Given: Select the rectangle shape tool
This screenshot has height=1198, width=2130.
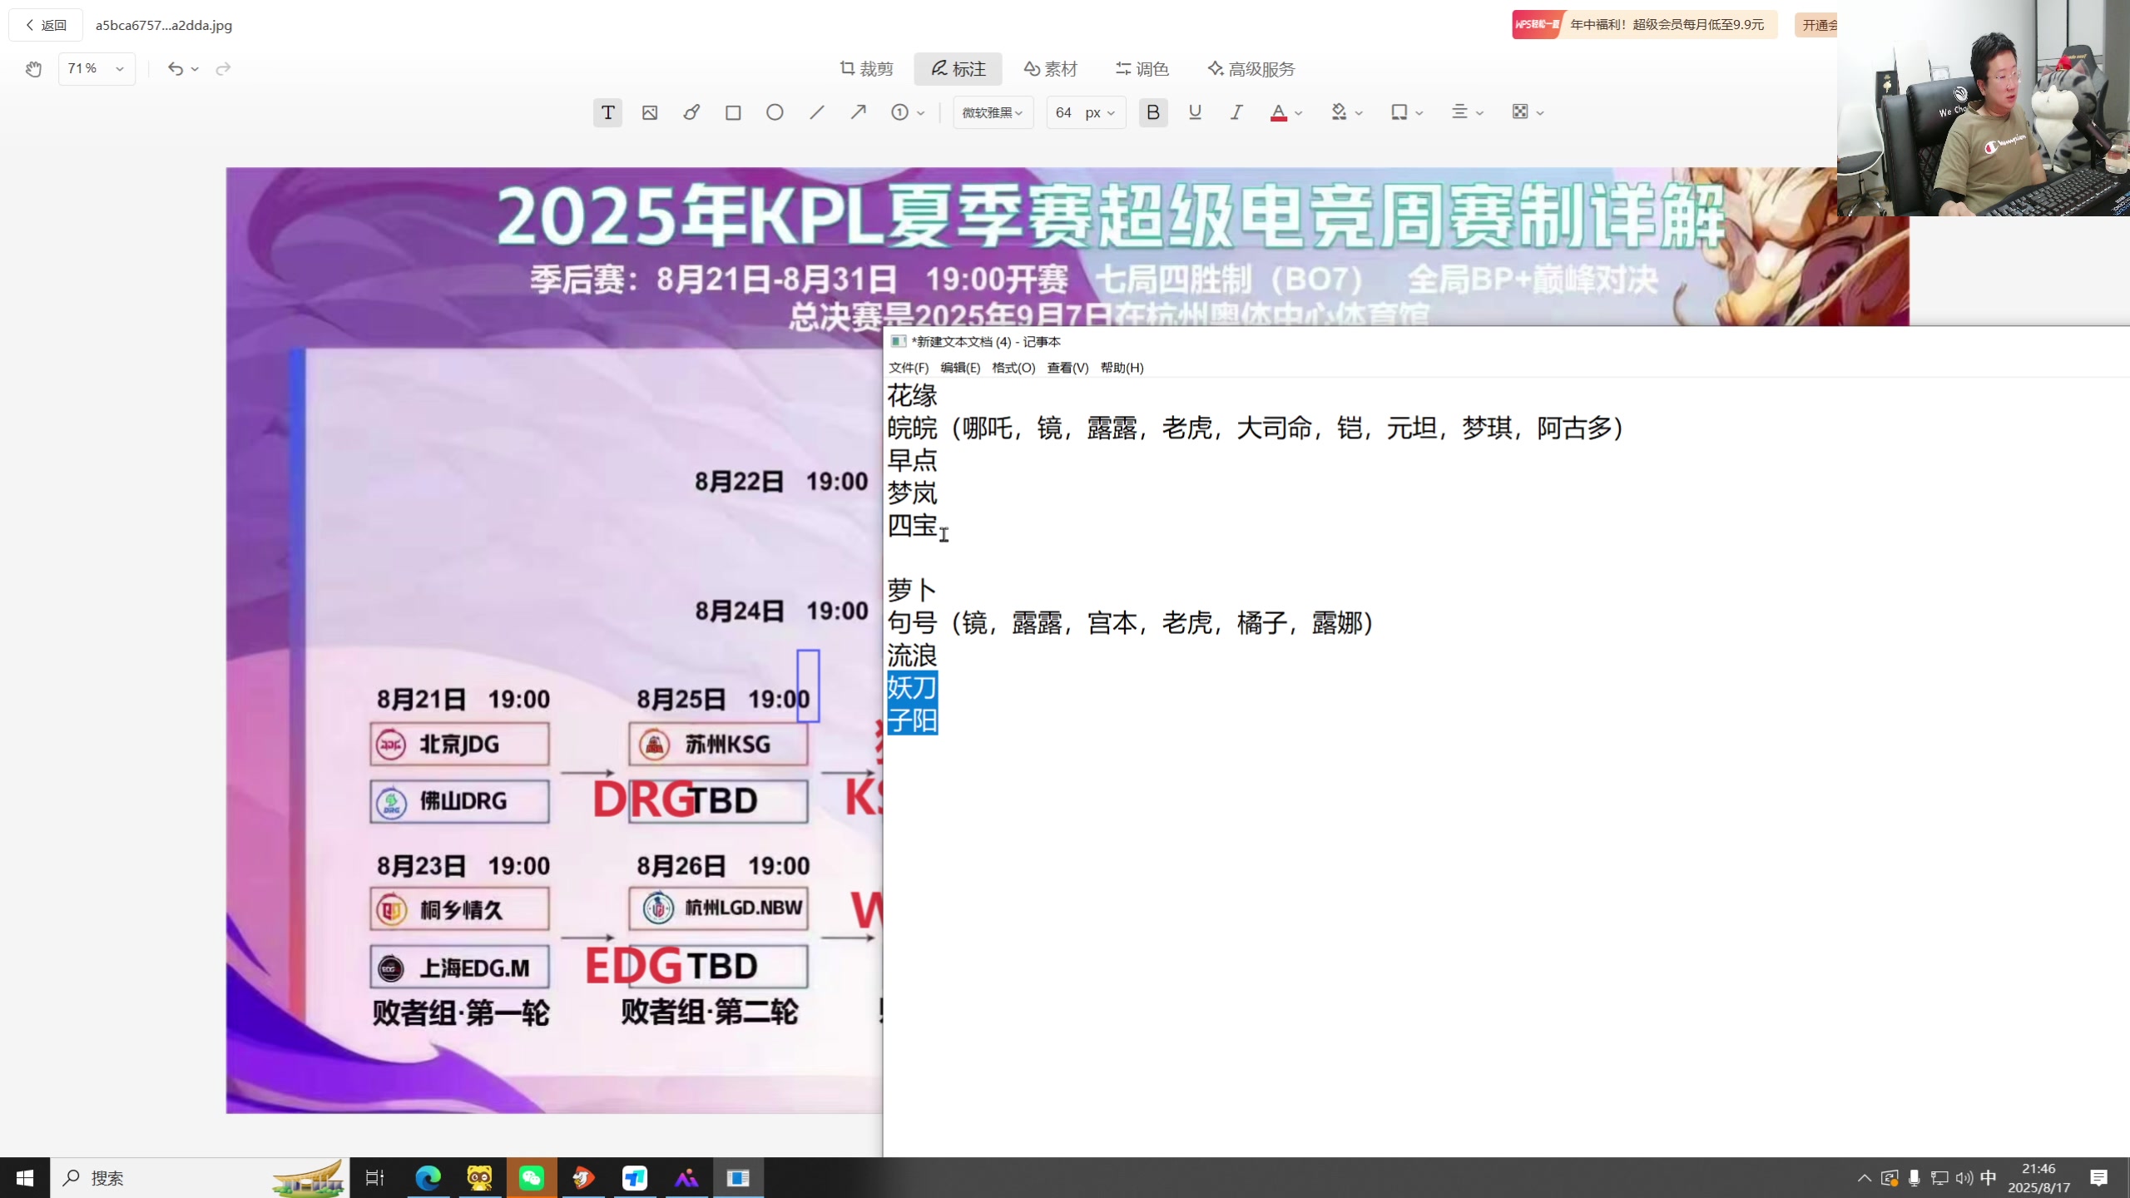Looking at the screenshot, I should (733, 112).
